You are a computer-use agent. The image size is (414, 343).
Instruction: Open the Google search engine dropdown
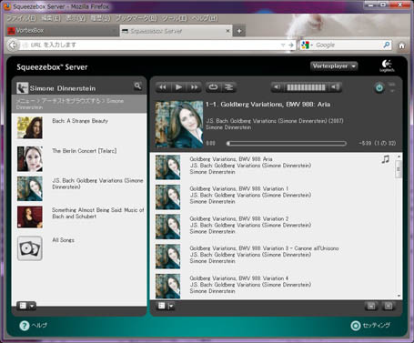coord(307,45)
